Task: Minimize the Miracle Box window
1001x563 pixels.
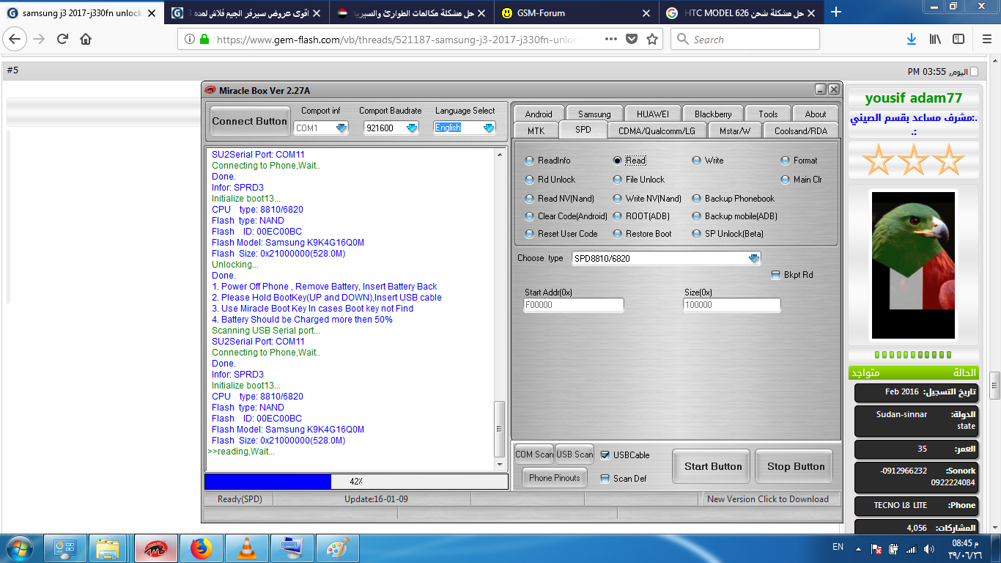Action: click(821, 89)
